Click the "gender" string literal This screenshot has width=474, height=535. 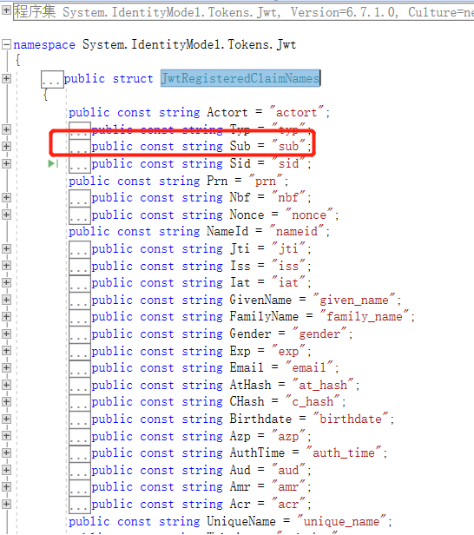[319, 334]
